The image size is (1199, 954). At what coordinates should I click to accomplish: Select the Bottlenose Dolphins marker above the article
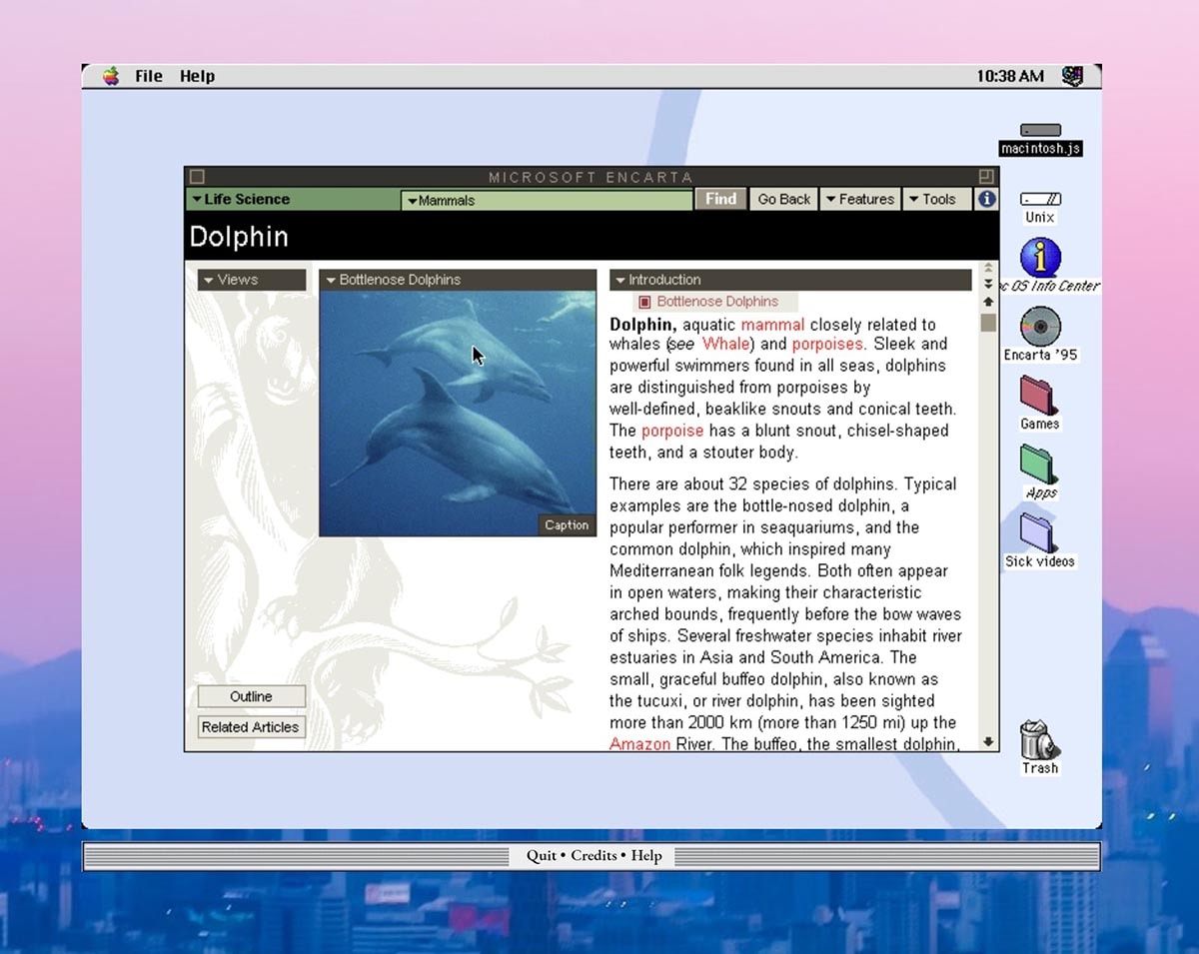(x=717, y=301)
